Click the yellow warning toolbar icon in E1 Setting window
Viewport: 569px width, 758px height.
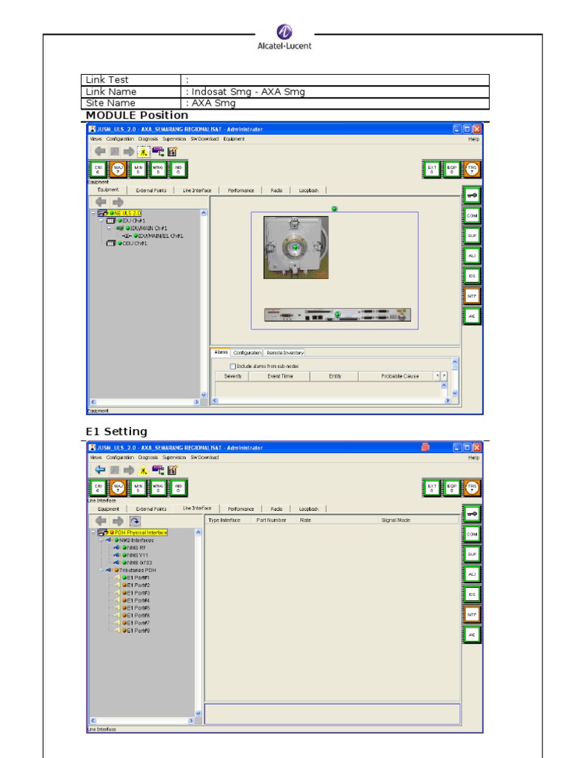click(143, 469)
